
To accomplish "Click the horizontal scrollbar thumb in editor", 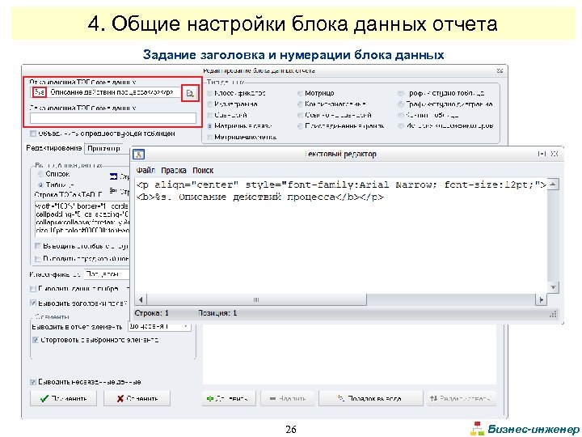I will [256, 299].
